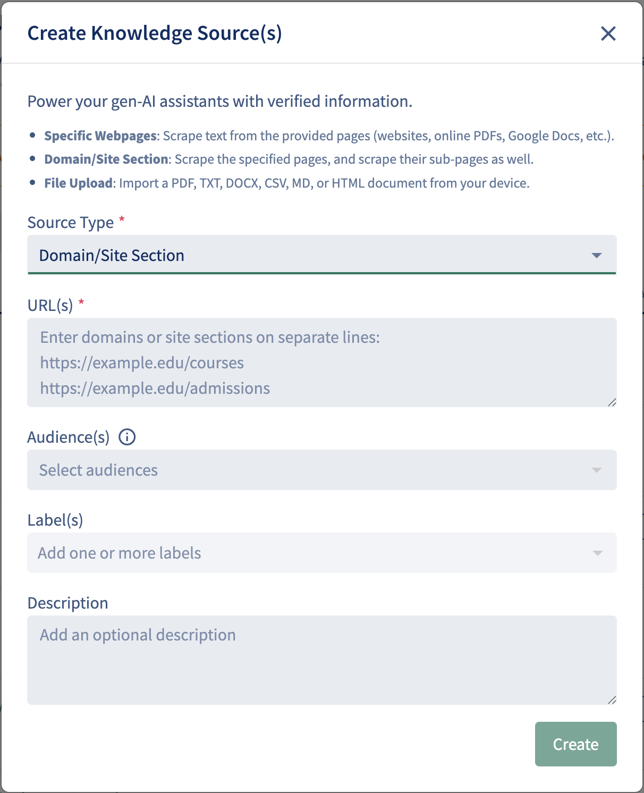Click the File Upload bold term
This screenshot has width=644, height=793.
coord(78,183)
